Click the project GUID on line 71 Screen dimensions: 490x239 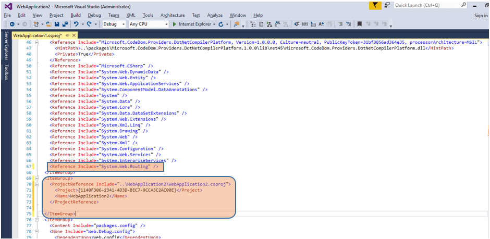tap(127, 190)
